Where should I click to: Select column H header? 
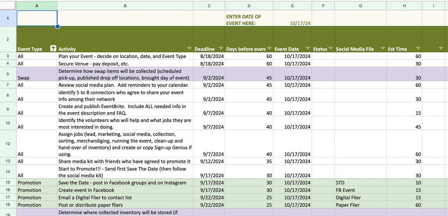pos(404,6)
